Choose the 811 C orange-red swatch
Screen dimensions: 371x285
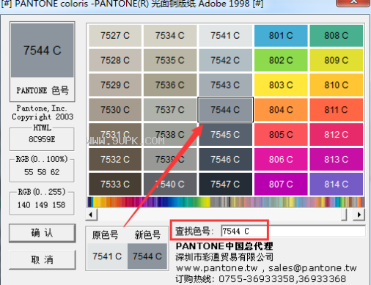[337, 110]
